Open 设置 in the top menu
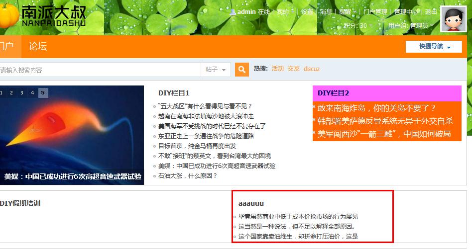The height and width of the screenshot is (249, 472). click(x=307, y=12)
